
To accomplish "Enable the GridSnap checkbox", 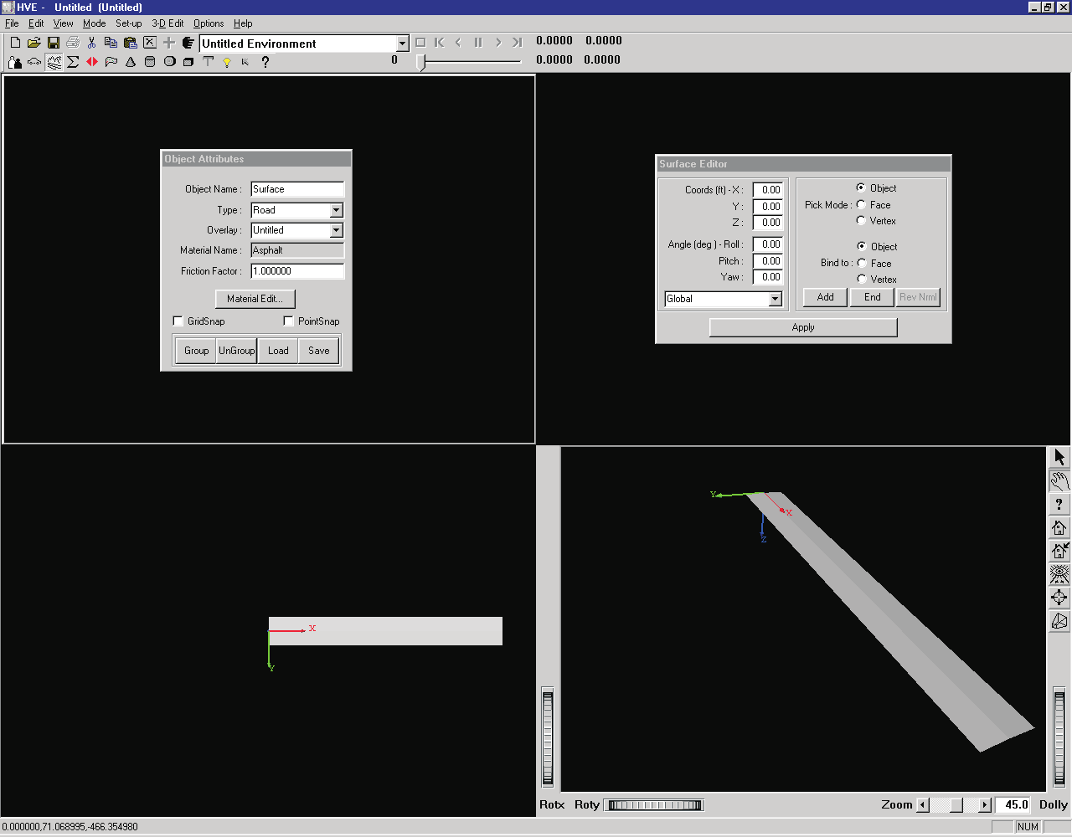I will 178,321.
